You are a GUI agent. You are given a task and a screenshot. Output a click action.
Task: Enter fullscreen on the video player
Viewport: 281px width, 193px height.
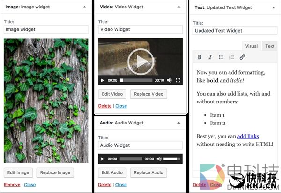pos(178,80)
